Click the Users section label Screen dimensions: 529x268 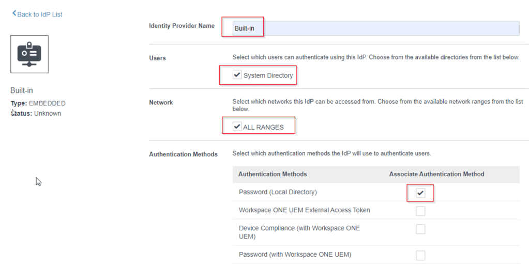(157, 58)
